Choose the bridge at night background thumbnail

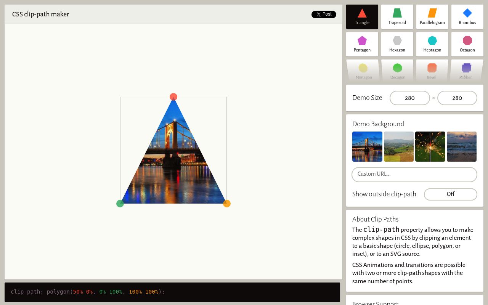click(367, 146)
